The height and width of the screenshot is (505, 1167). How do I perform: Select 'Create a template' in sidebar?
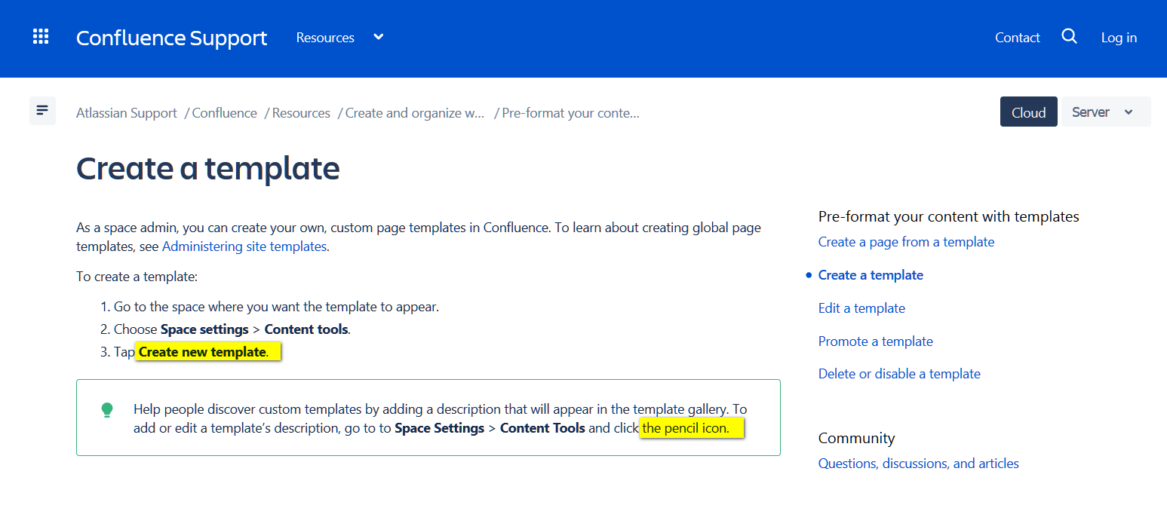[871, 275]
